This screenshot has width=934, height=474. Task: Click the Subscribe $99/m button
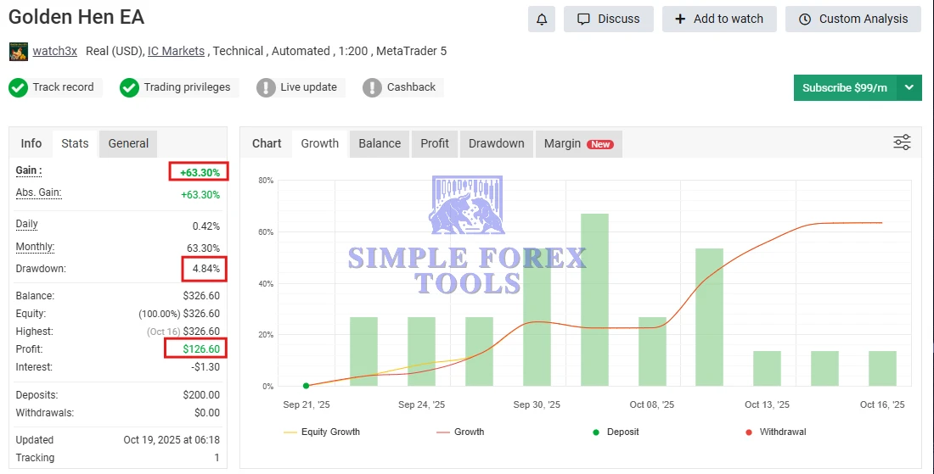click(845, 87)
